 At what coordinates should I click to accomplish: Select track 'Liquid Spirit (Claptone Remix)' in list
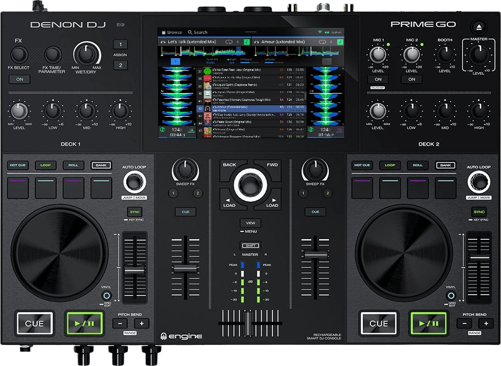click(251, 86)
